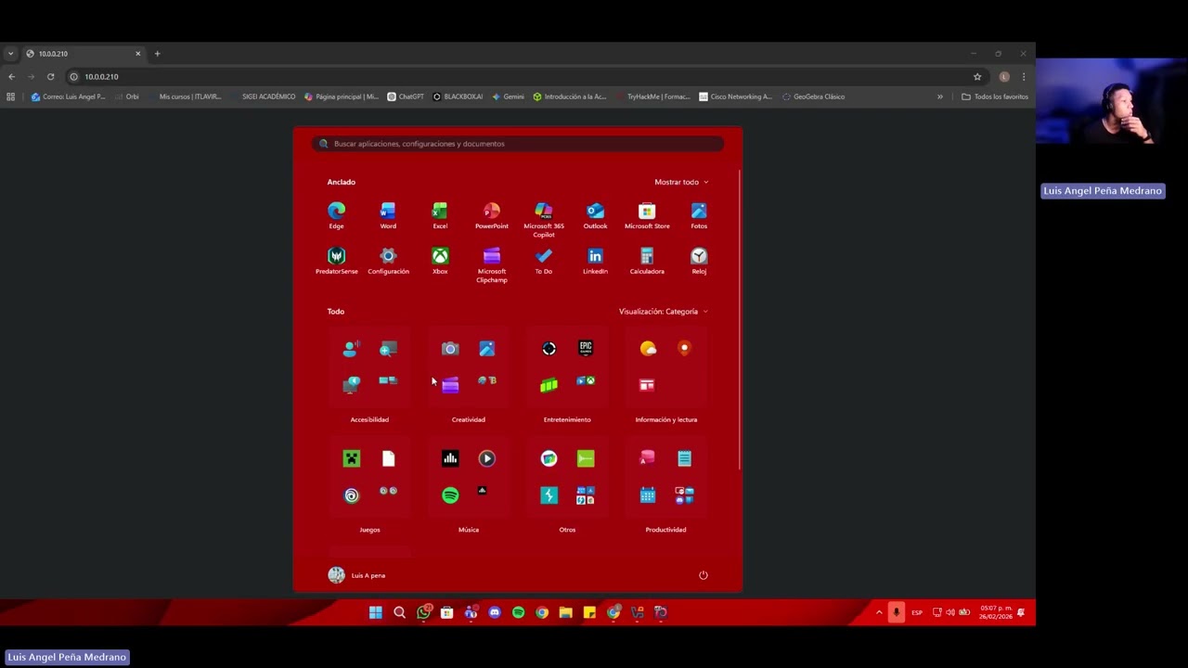This screenshot has width=1188, height=668.
Task: Open Configuración settings app
Action: pyautogui.click(x=388, y=261)
